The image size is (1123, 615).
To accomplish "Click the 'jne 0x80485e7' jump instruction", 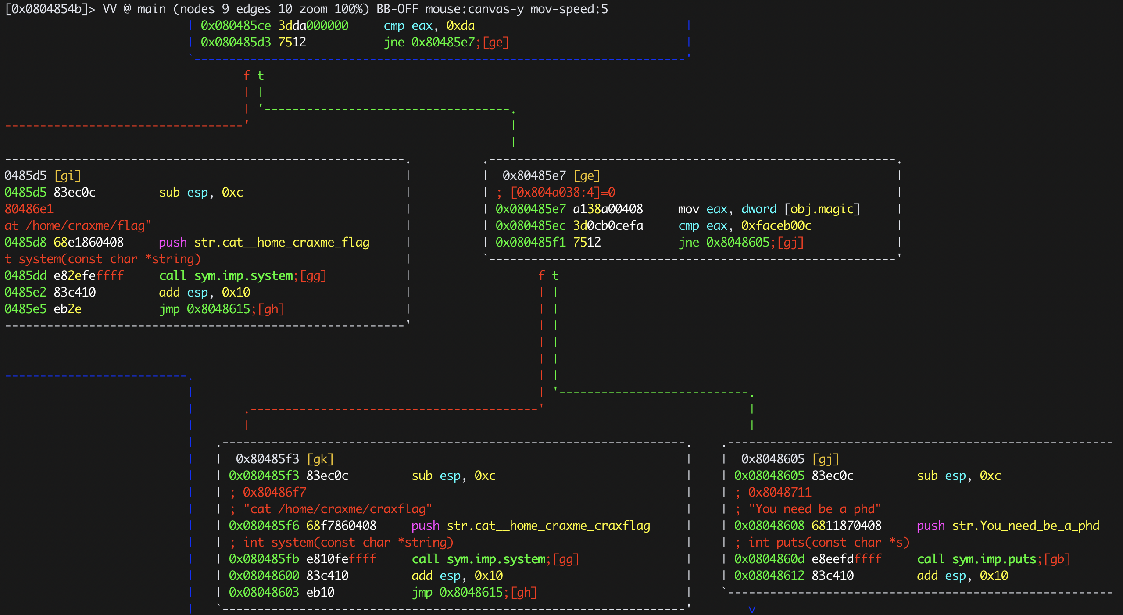I will point(429,43).
